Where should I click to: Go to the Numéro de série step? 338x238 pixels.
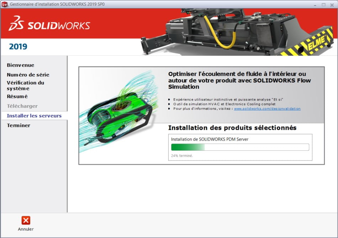28,75
